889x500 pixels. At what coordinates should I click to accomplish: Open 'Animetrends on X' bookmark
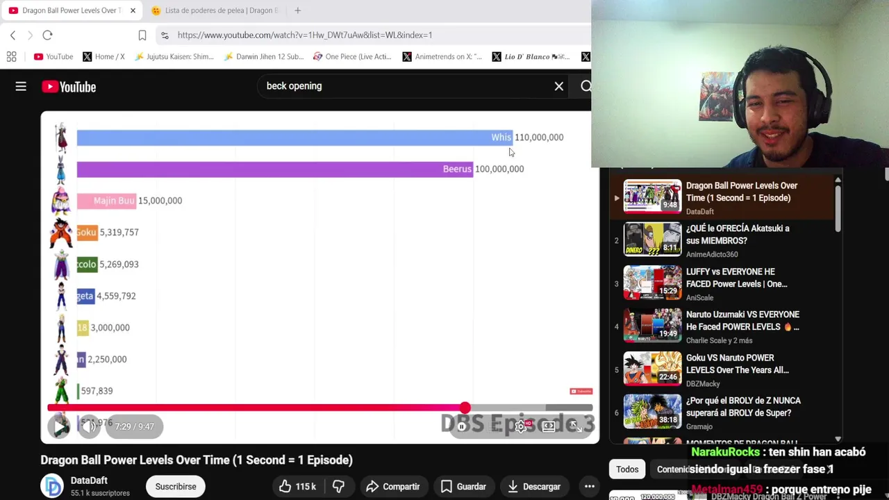(442, 57)
